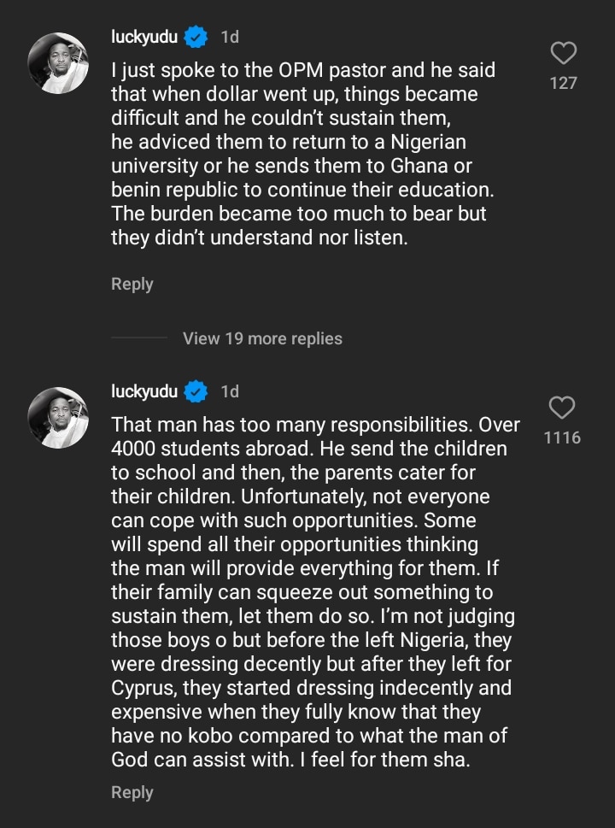Click the verified badge on the first comment
615x828 pixels.
coord(196,37)
